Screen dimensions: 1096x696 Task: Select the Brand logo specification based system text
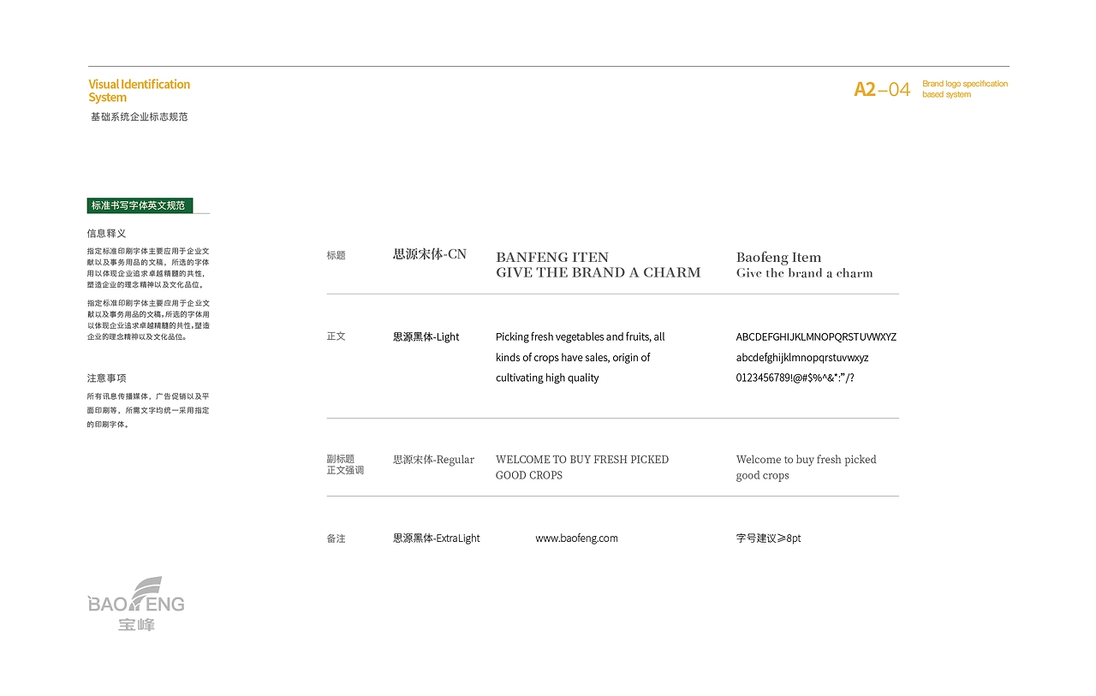point(964,89)
